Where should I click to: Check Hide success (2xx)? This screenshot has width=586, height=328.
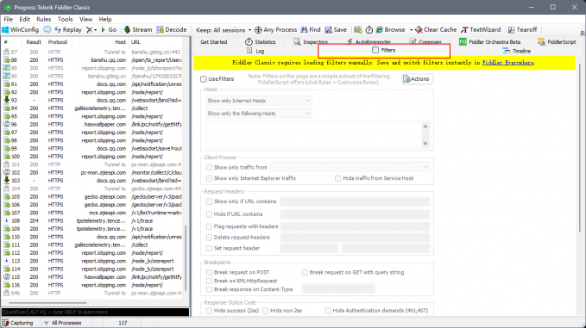[x=209, y=311]
